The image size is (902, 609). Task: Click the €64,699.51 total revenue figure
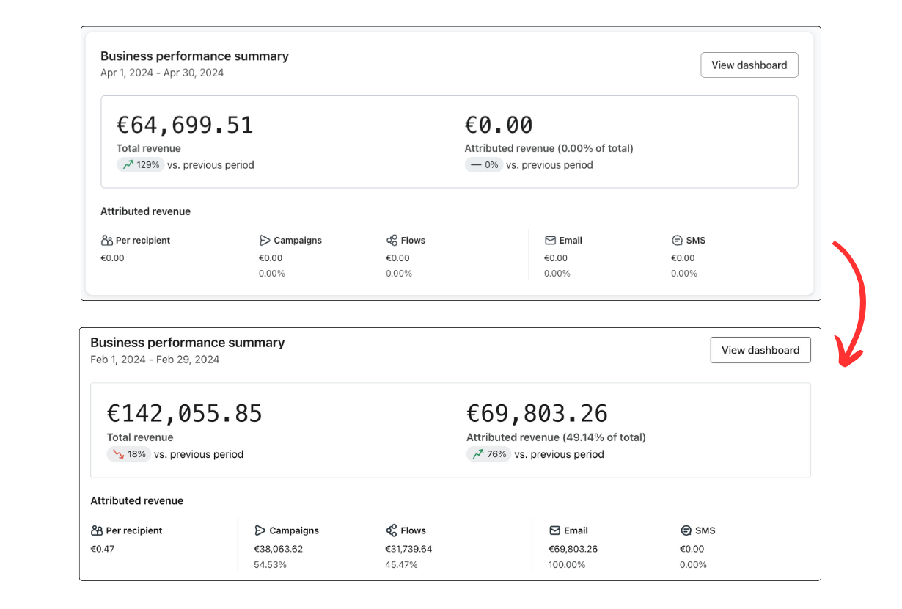[185, 125]
